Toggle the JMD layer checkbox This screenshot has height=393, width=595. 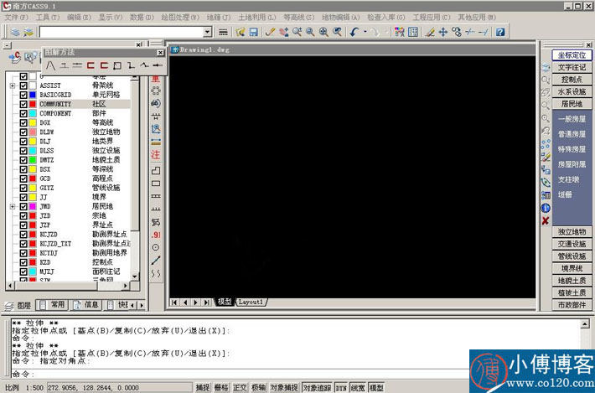coord(23,206)
